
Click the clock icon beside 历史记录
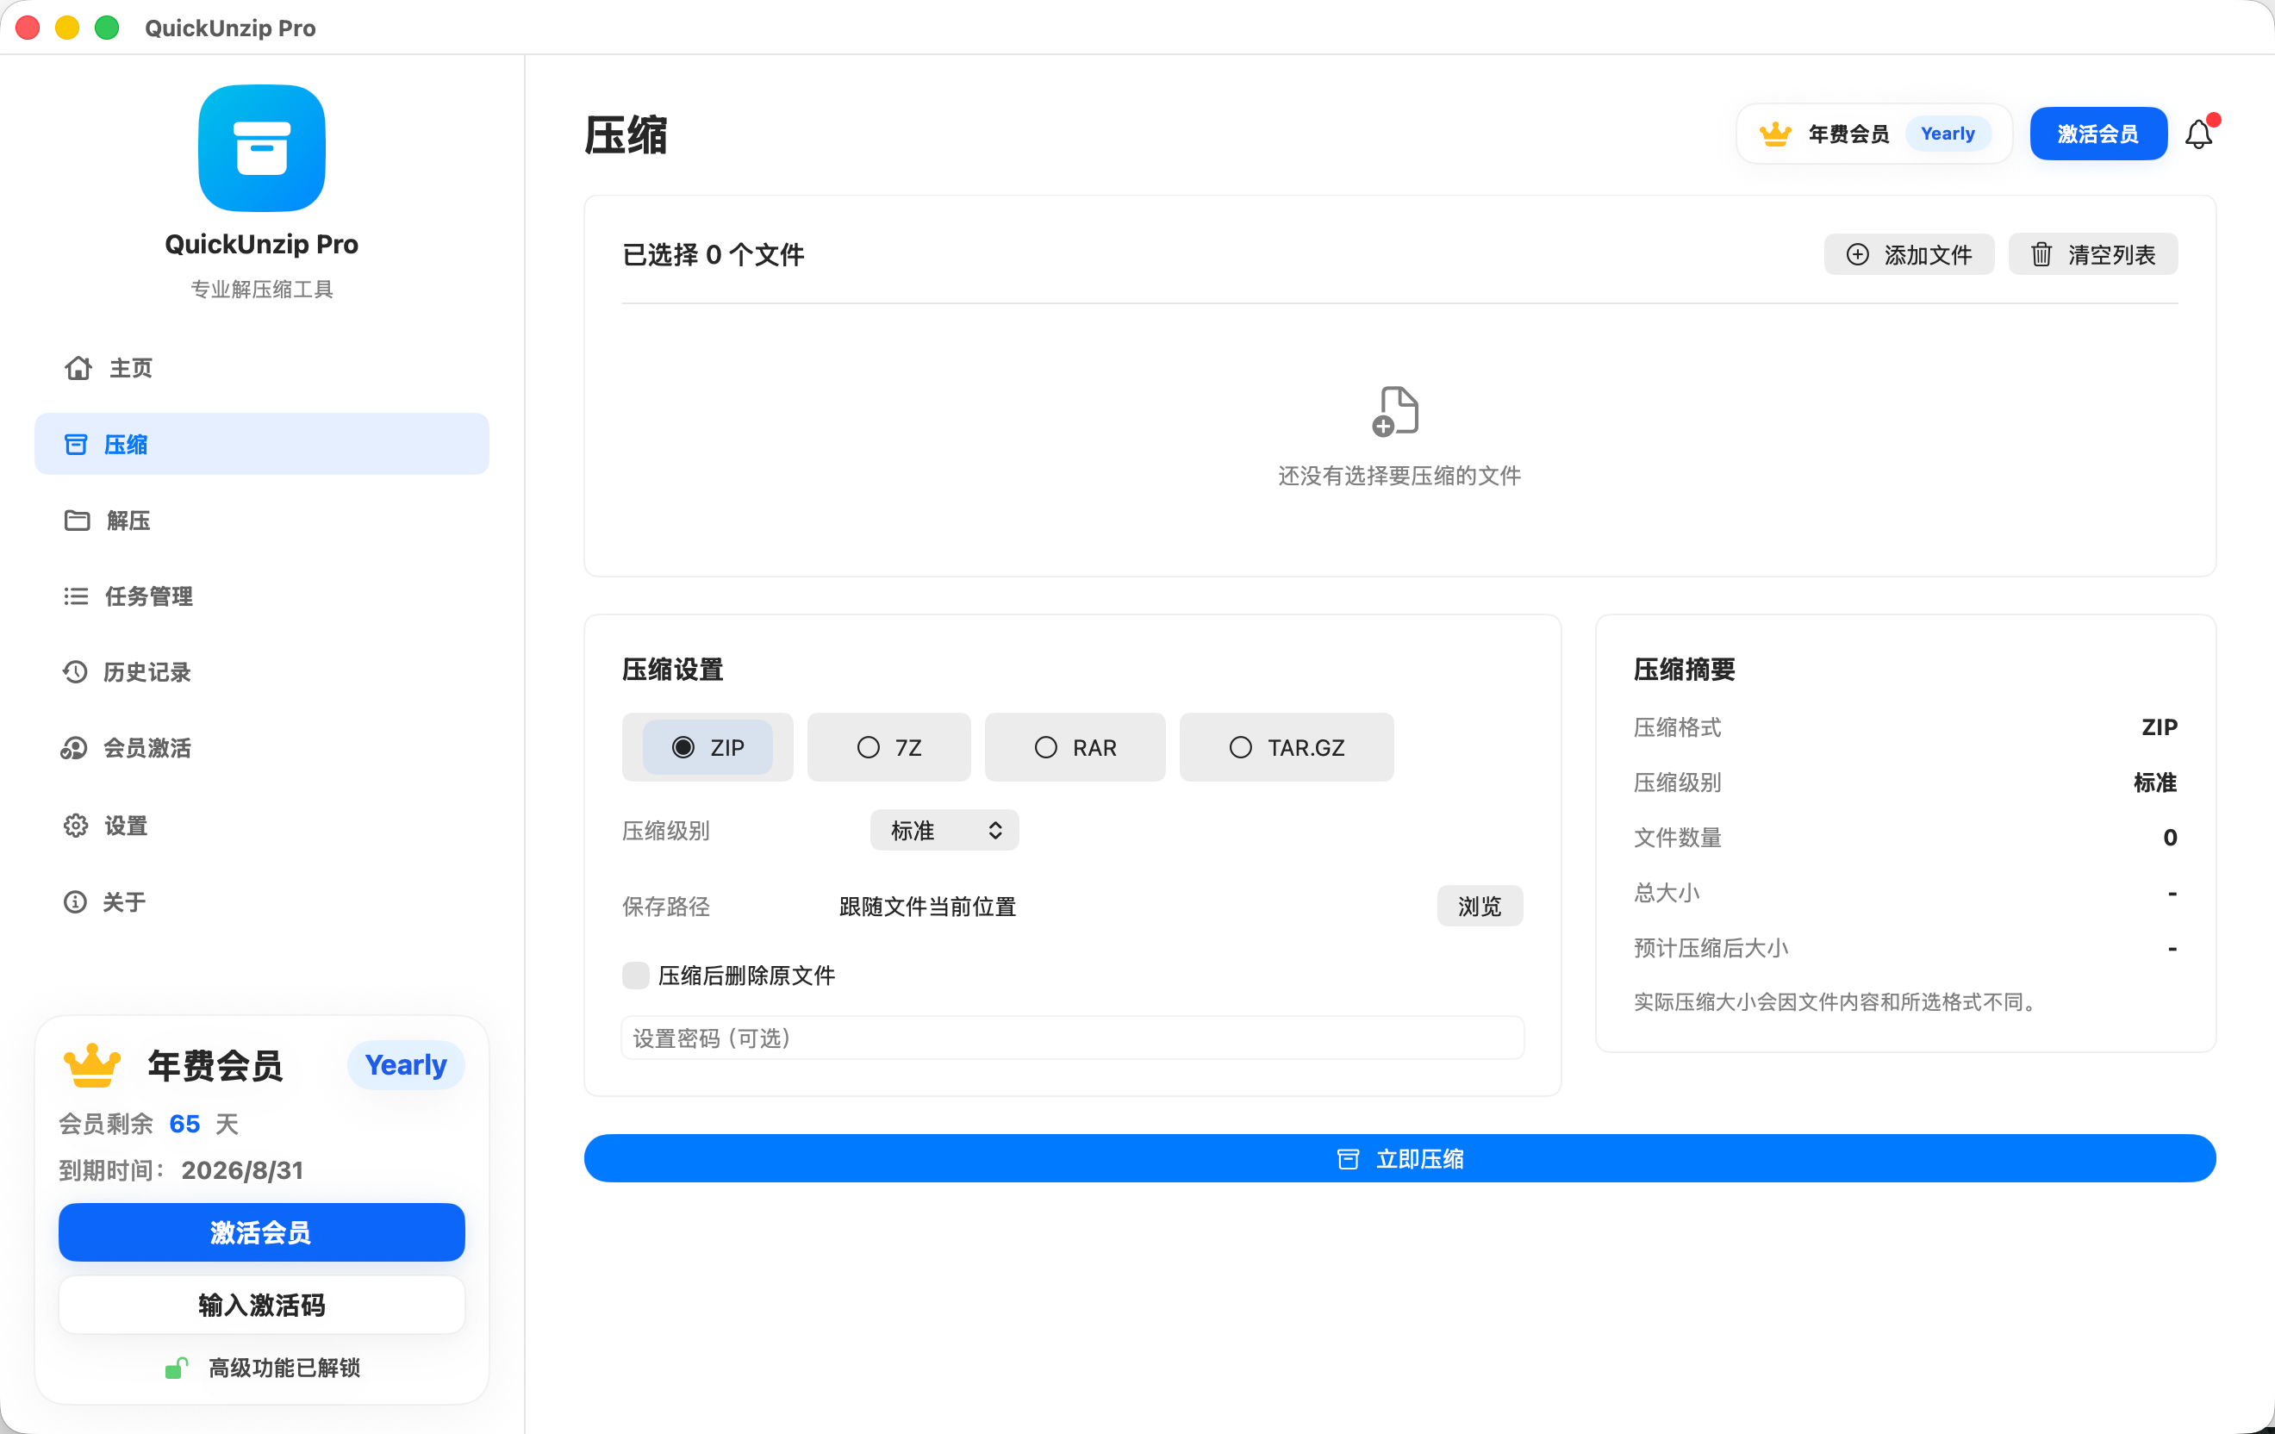tap(75, 671)
